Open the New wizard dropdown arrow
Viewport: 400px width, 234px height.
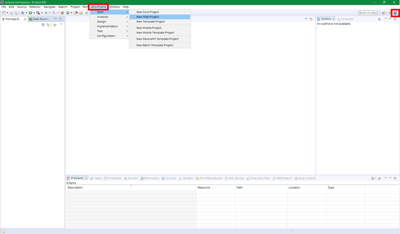7,13
